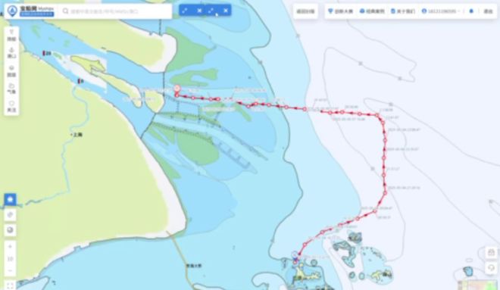Close the second blue track panel

pyautogui.click(x=226, y=11)
